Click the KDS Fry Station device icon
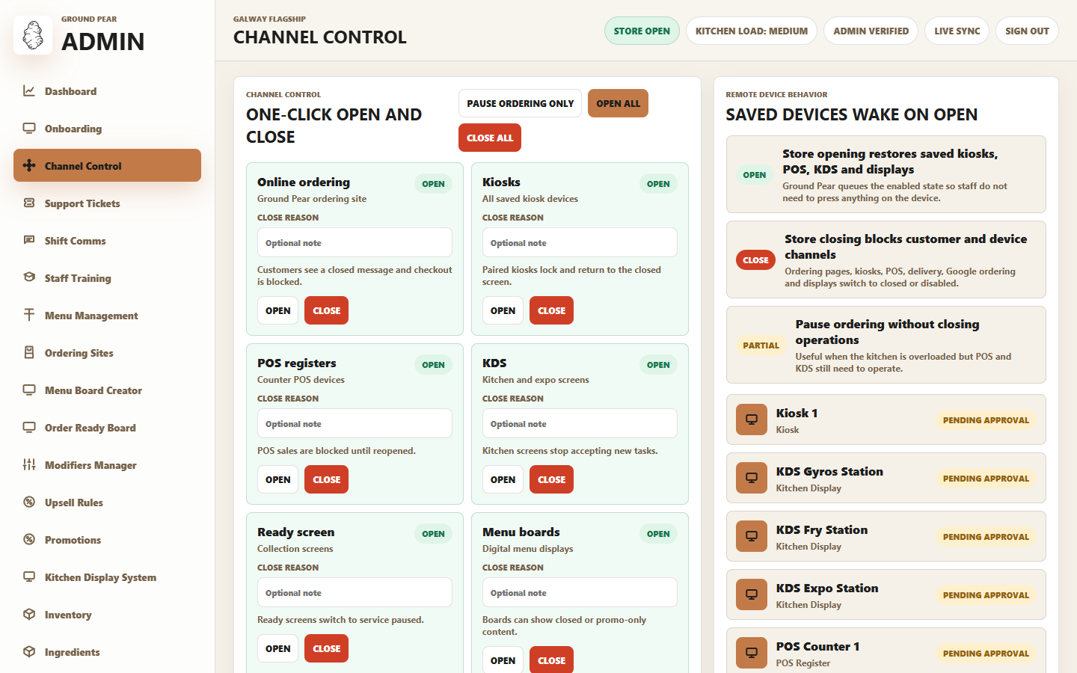Viewport: 1077px width, 673px height. [x=752, y=536]
